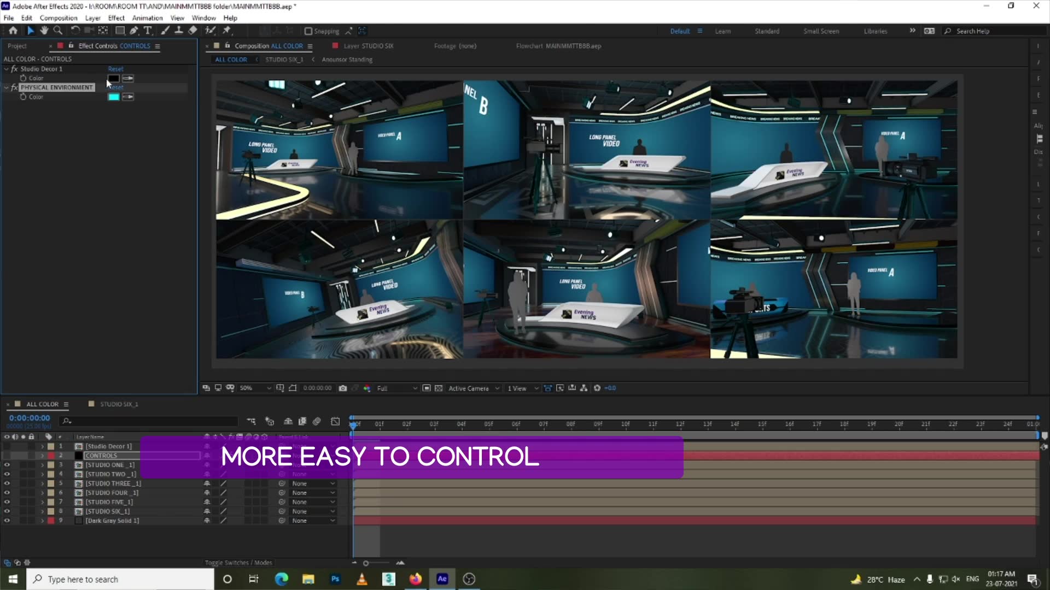Image resolution: width=1050 pixels, height=590 pixels.
Task: Expand the Studio Decor 1 layer properties
Action: [x=42, y=447]
